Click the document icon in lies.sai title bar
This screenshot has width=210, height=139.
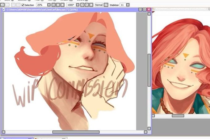coord(4,10)
